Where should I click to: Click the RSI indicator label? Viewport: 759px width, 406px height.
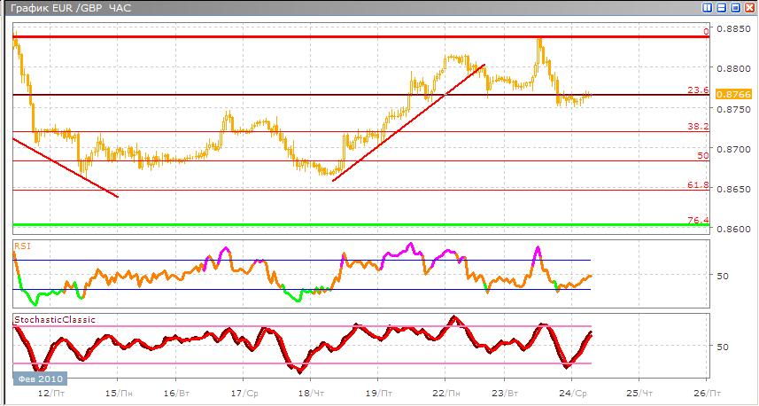(x=22, y=246)
